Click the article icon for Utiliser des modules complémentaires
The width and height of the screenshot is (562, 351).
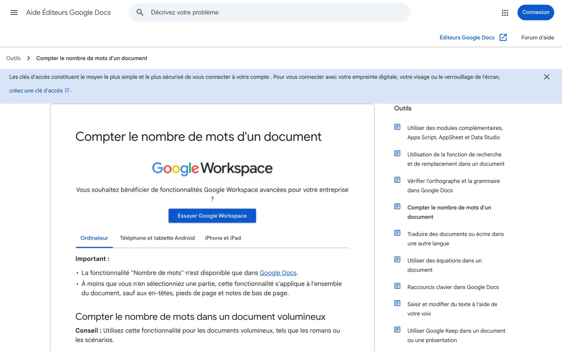[397, 127]
